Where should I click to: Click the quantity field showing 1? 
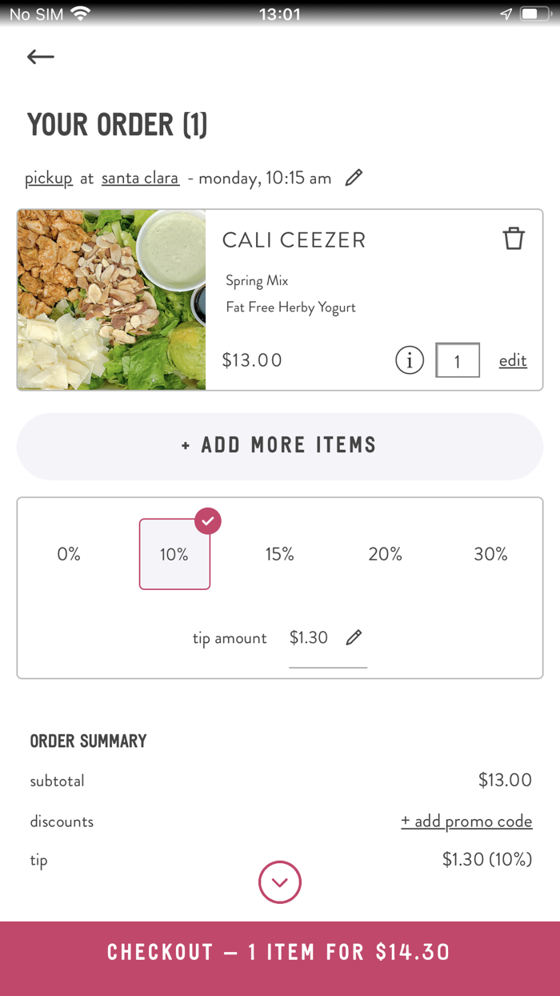457,360
